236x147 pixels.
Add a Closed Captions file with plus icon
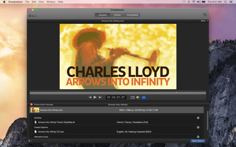coord(198,127)
